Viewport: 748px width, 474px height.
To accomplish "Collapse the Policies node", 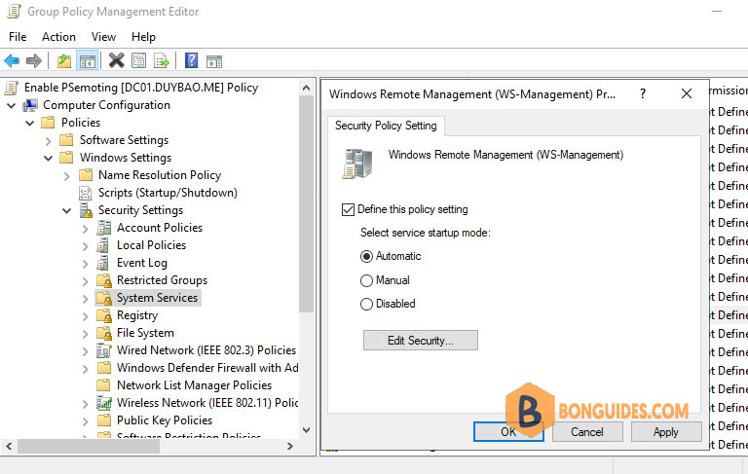I will click(29, 123).
